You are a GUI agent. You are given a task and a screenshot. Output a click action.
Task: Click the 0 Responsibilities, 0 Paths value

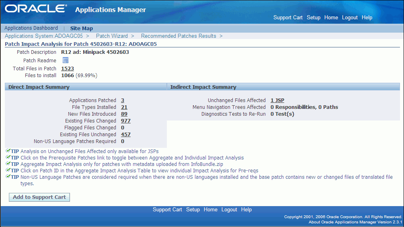coord(304,107)
